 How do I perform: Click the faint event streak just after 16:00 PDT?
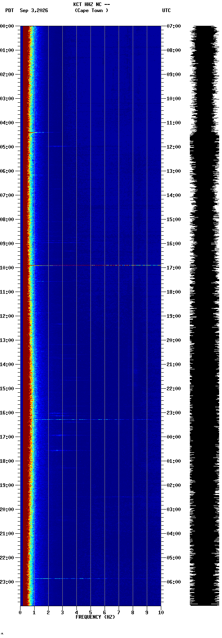92,420
